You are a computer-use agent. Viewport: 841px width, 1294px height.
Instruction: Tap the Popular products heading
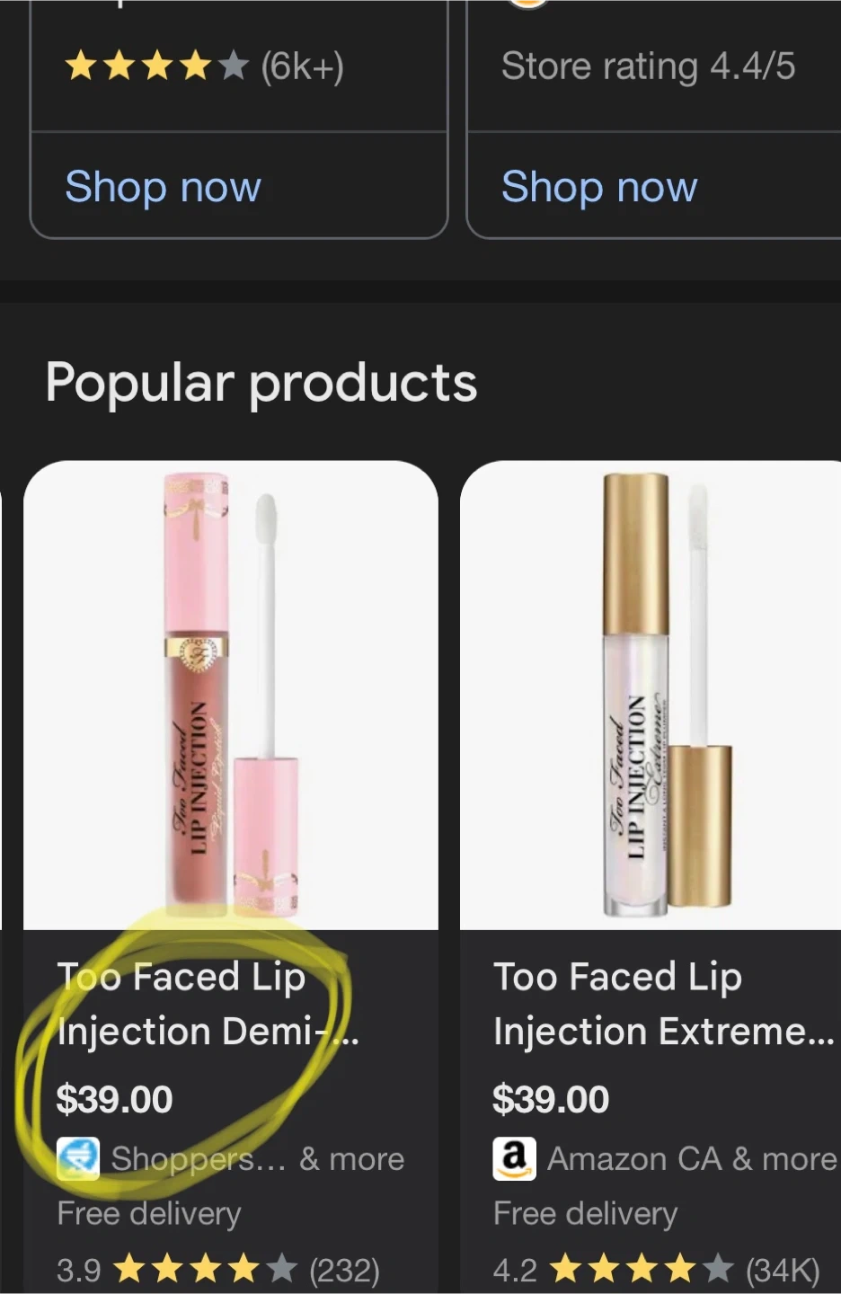coord(261,383)
